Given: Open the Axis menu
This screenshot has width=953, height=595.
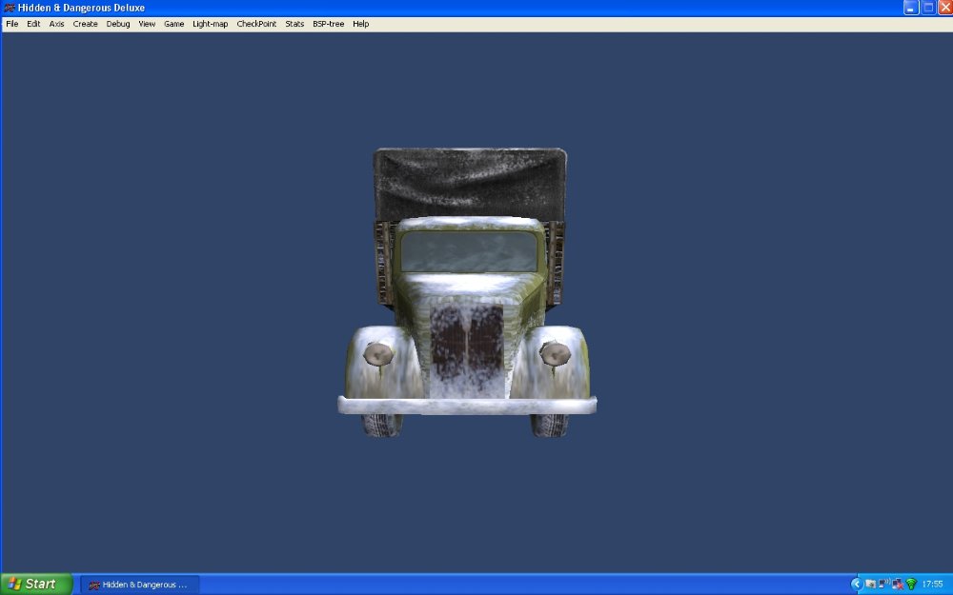Looking at the screenshot, I should coord(57,24).
